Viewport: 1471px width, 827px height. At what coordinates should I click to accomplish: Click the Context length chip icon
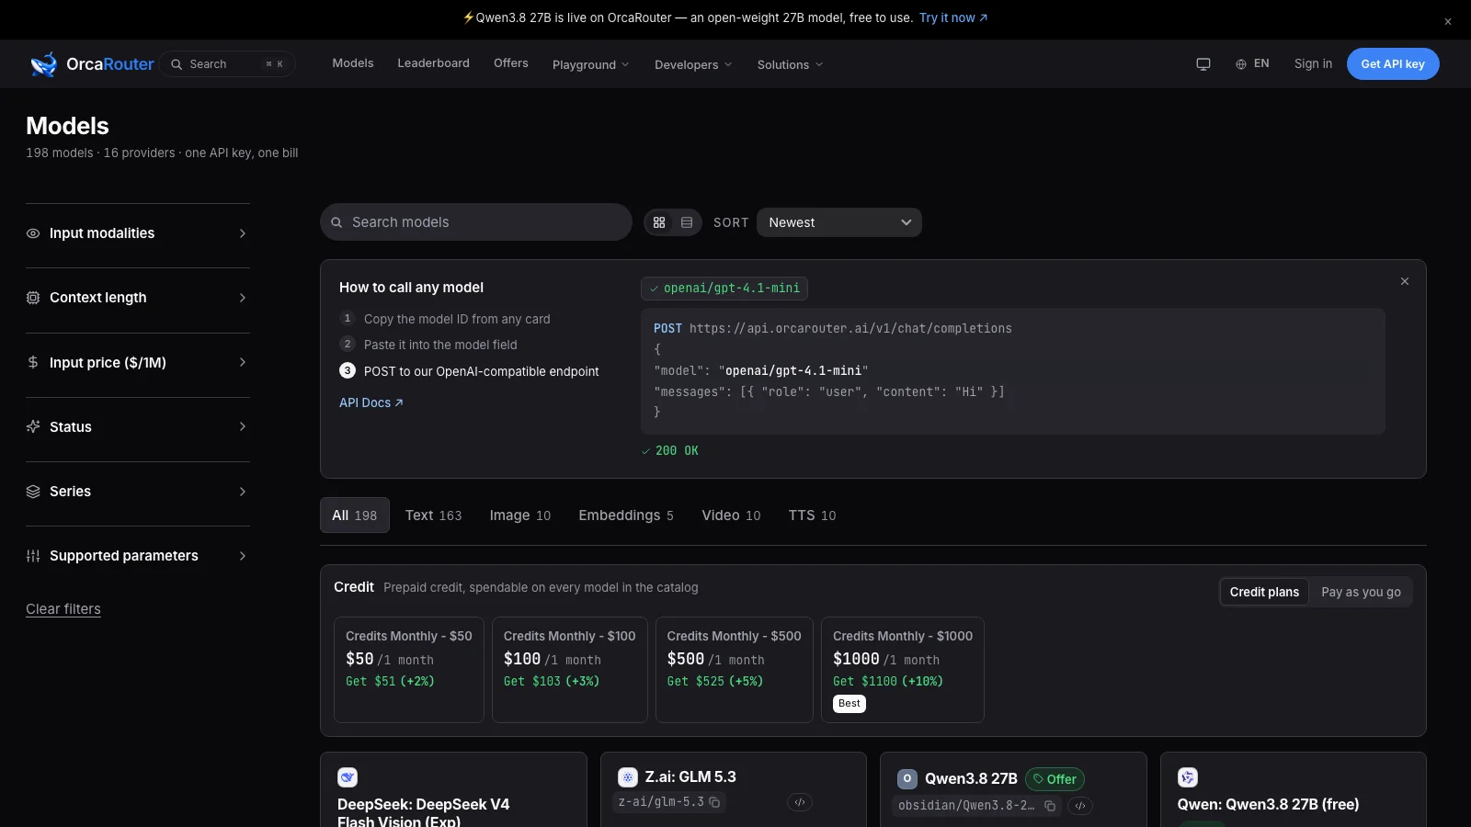click(x=33, y=298)
